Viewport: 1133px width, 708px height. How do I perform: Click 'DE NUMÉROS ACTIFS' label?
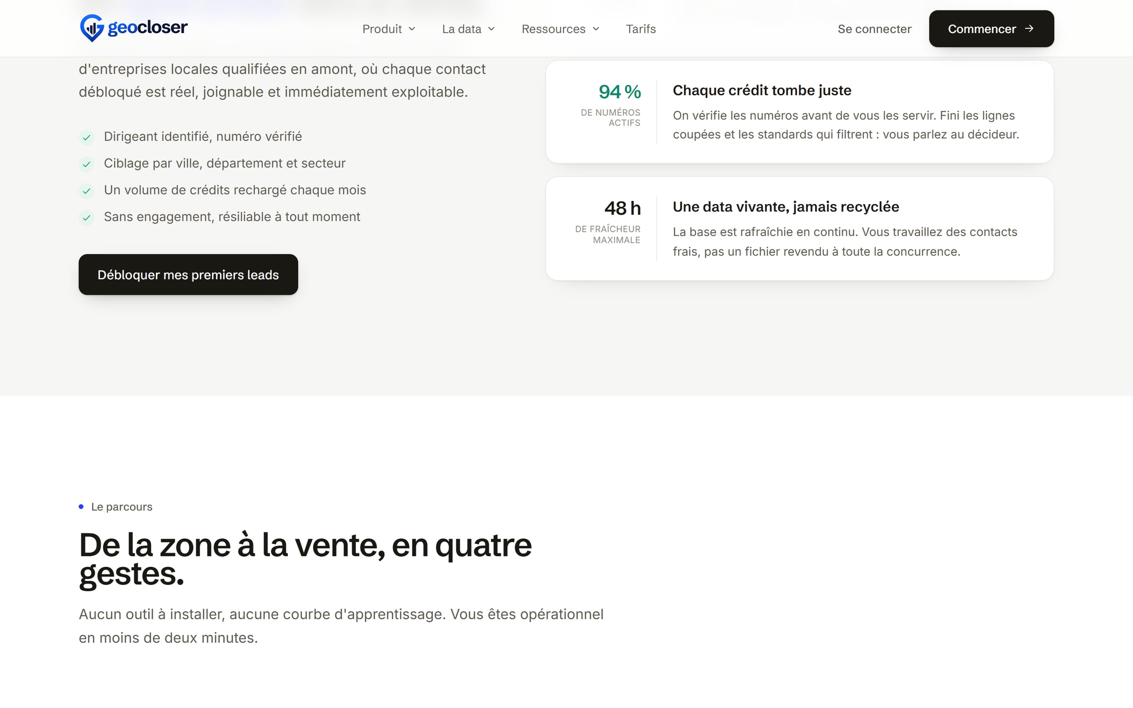tap(610, 118)
